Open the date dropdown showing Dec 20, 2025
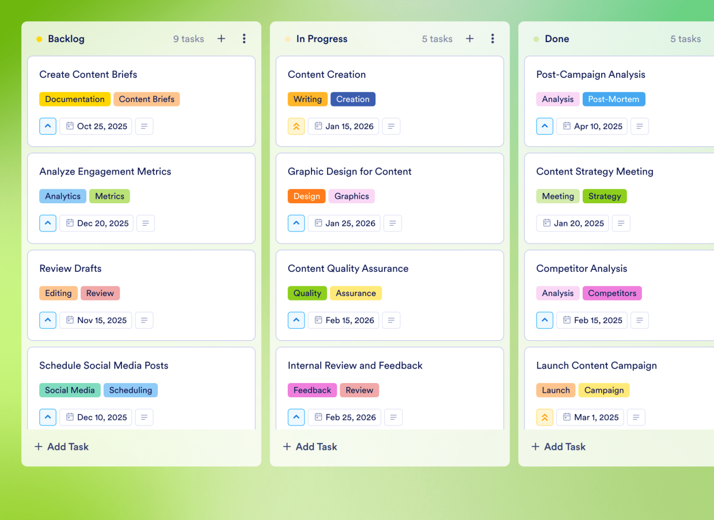The height and width of the screenshot is (520, 714). (x=96, y=223)
